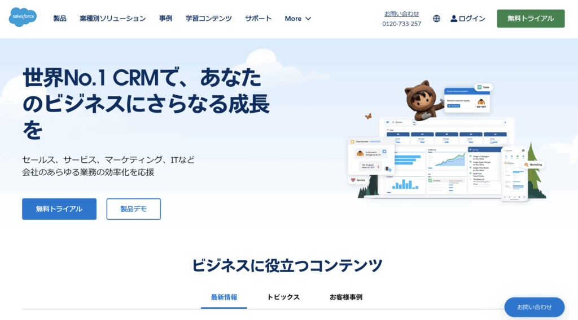Viewport: 578px width, 320px height.
Task: Expand the More navigation dropdown
Action: coord(297,19)
